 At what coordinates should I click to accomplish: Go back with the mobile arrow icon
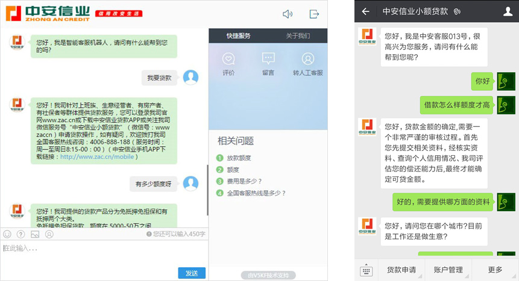365,11
